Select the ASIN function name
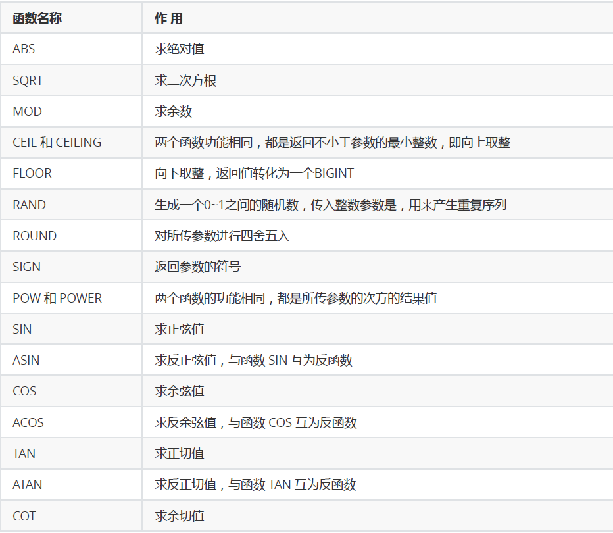The height and width of the screenshot is (533, 613). coord(26,360)
